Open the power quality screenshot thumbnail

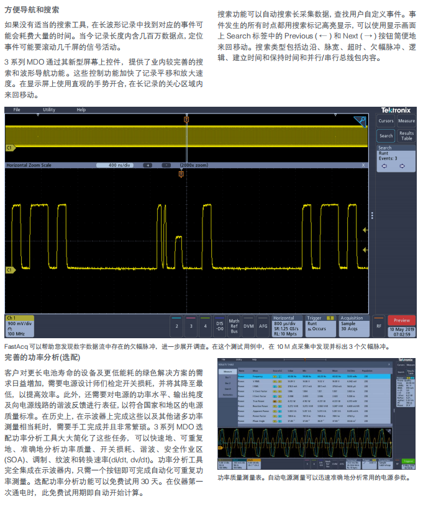317,414
